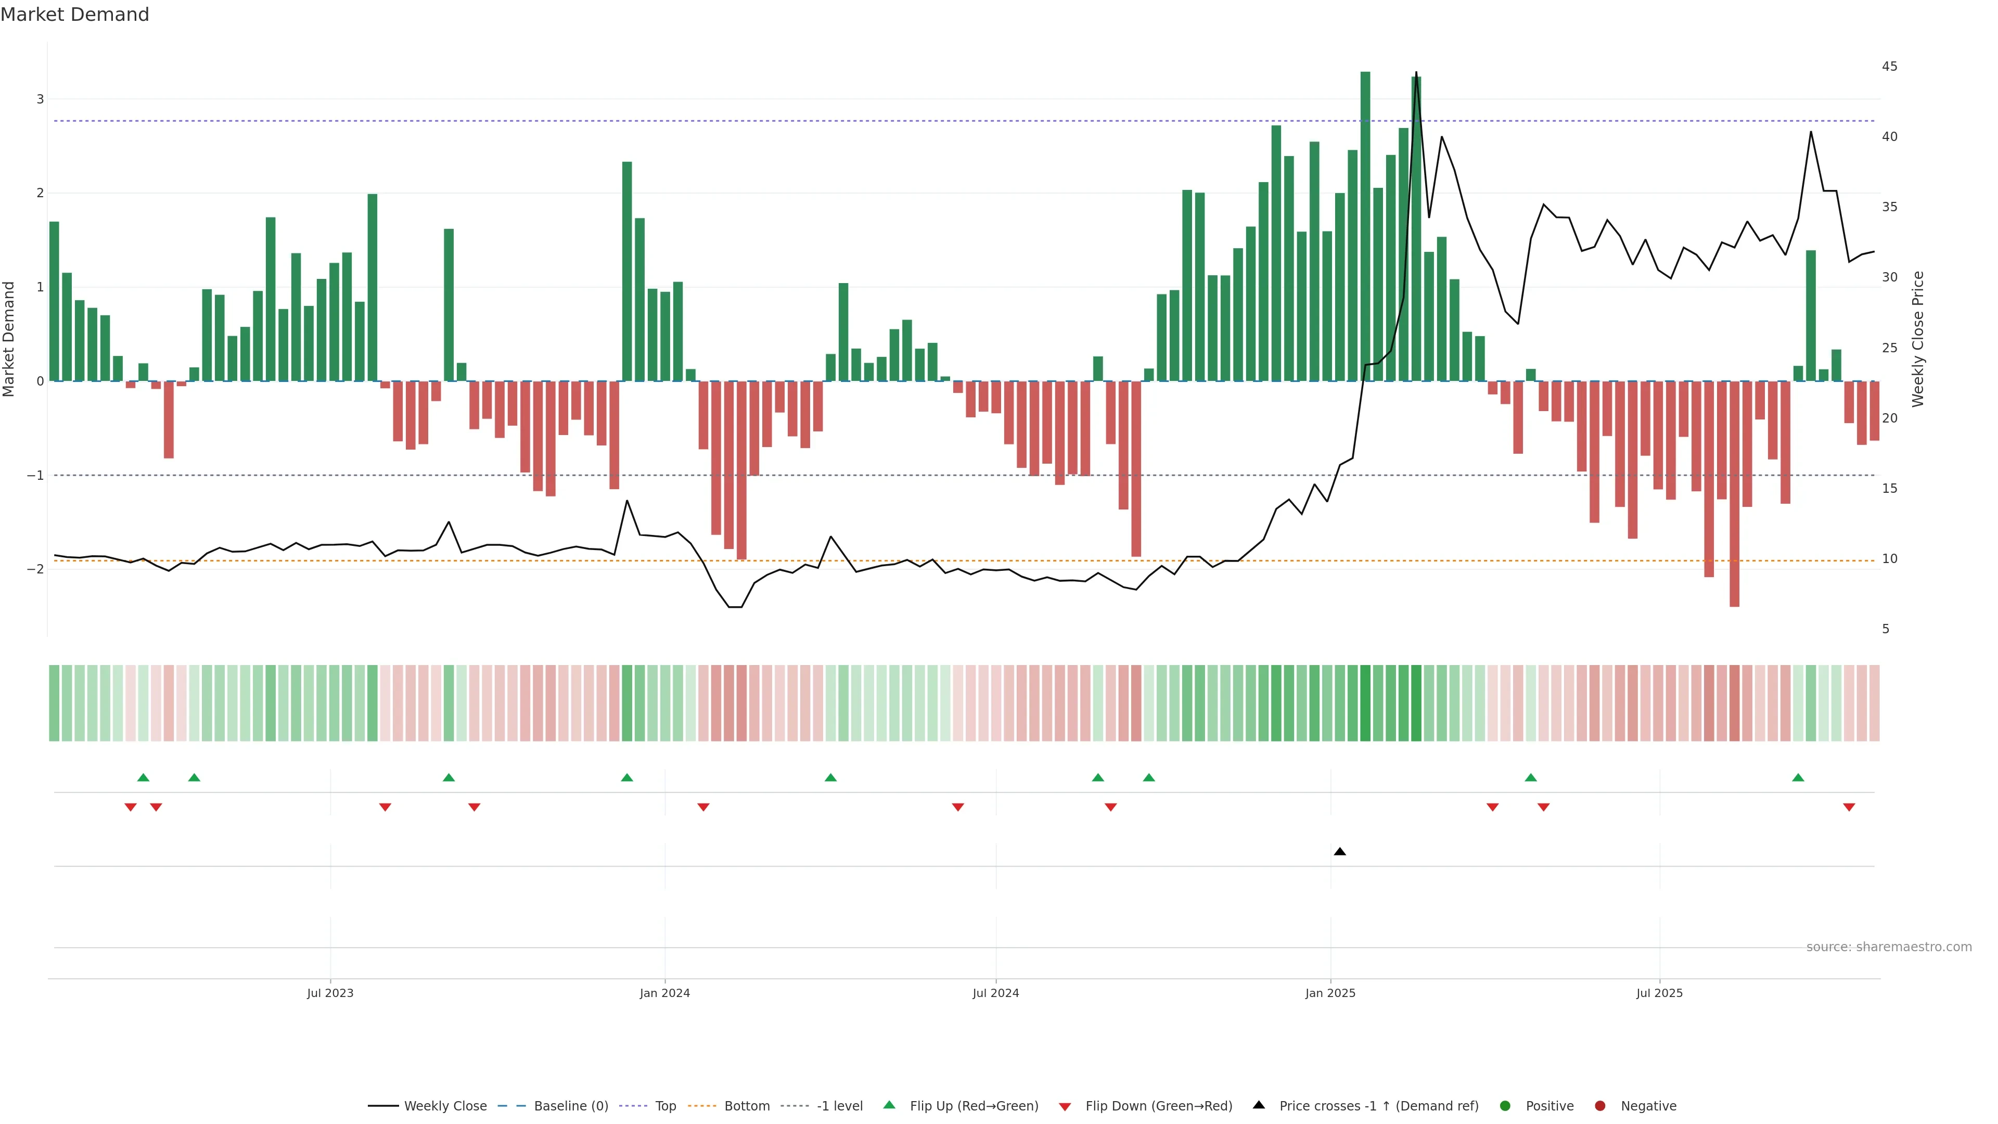This screenshot has width=1998, height=1124.
Task: Toggle the Top threshold legend entry
Action: click(665, 1105)
